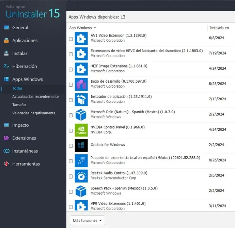Viewport: 235px width, 228px height.
Task: Open the Instantáneas section
Action: click(x=25, y=151)
